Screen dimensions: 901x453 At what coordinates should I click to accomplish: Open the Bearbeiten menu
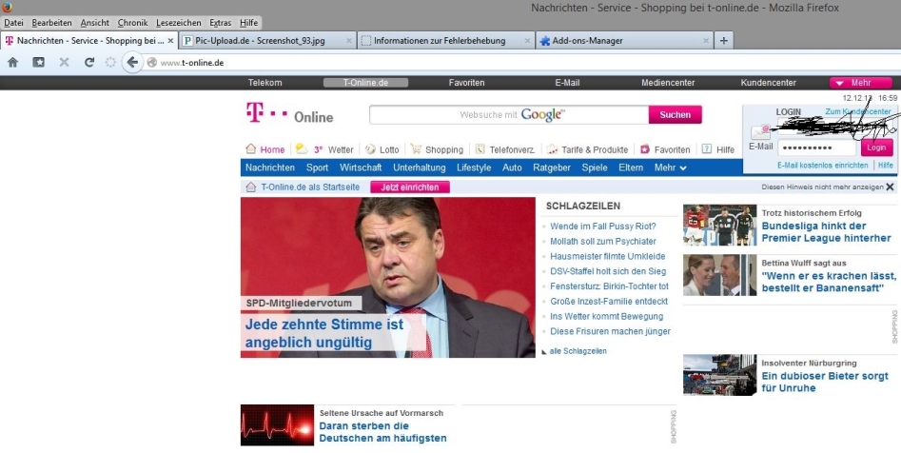coord(51,23)
